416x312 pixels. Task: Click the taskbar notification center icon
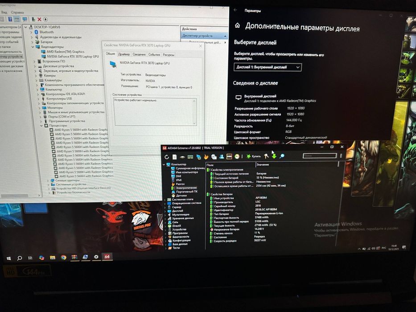(404, 247)
